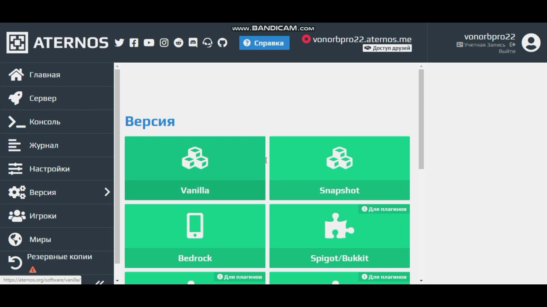Image resolution: width=547 pixels, height=307 pixels.
Task: Open the Консоль sidebar item
Action: tap(57, 122)
